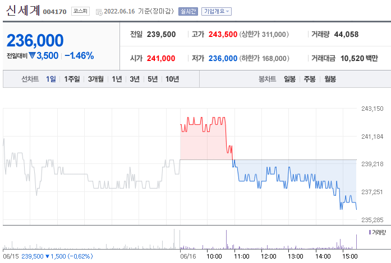
Task: Open the 기업개요 dropdown
Action: [217, 11]
